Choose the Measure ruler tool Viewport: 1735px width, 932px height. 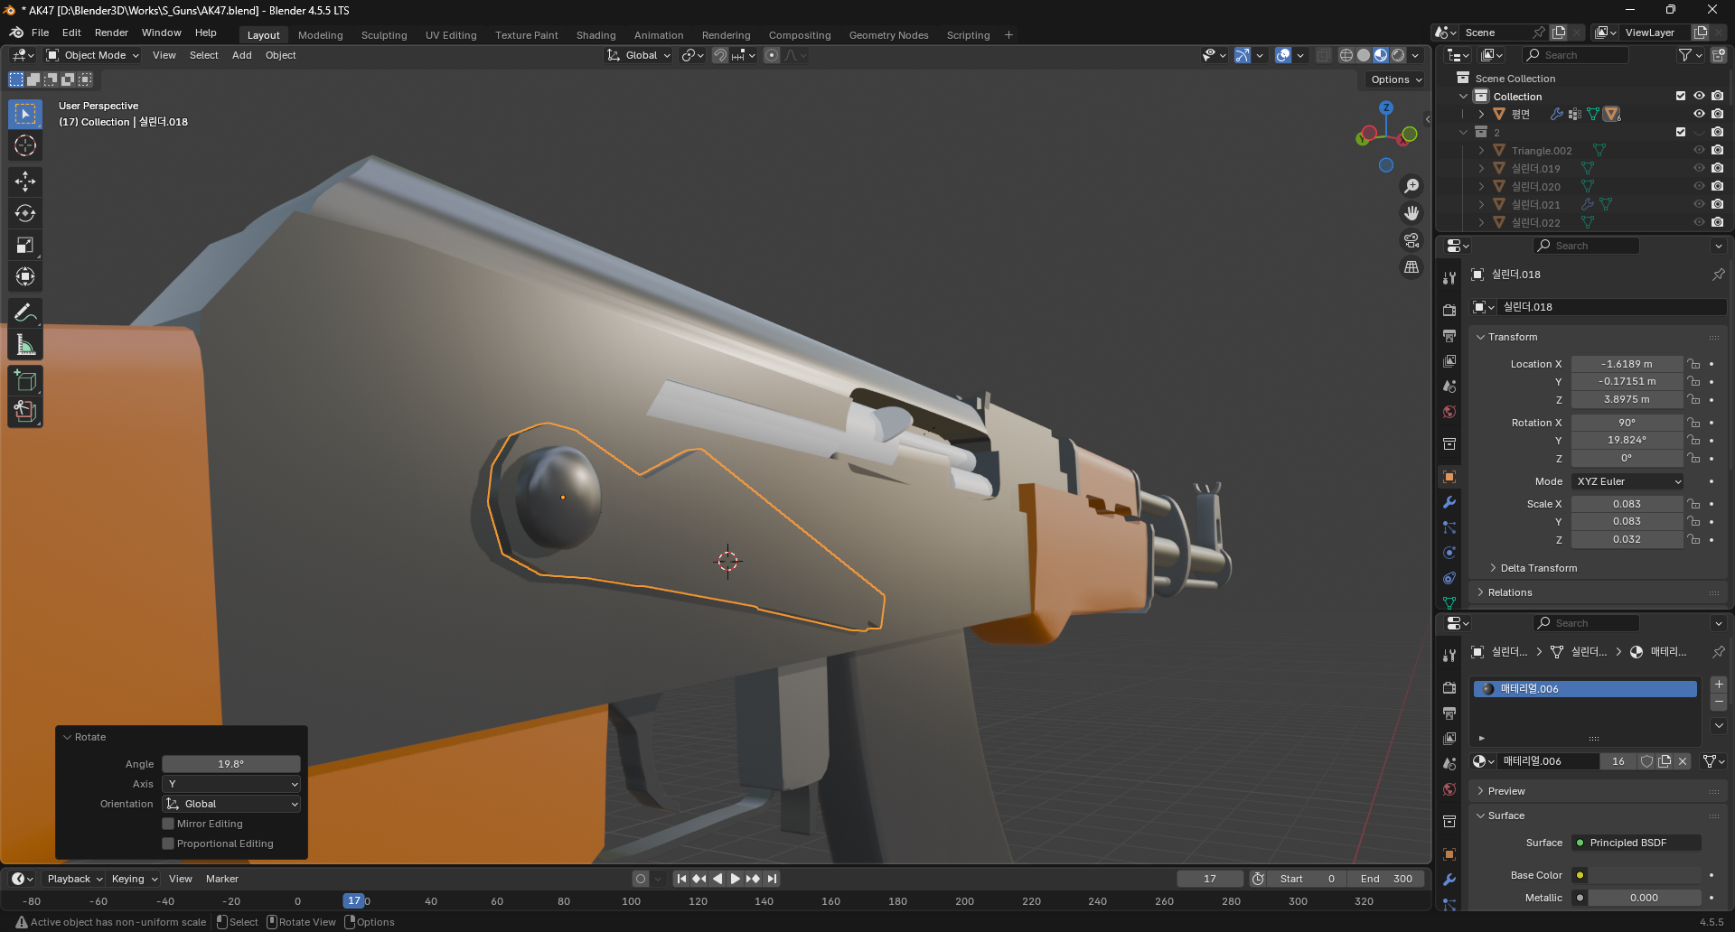25,345
